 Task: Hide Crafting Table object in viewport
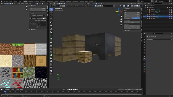[x=169, y=11]
